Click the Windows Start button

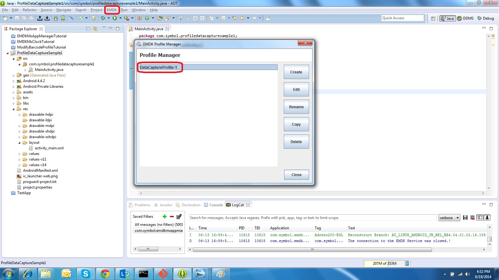click(x=8, y=274)
